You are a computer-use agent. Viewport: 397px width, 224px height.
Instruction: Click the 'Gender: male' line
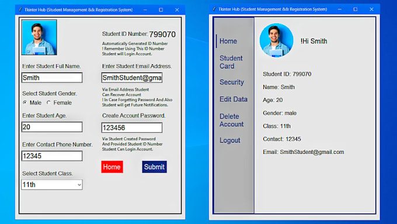pos(280,113)
